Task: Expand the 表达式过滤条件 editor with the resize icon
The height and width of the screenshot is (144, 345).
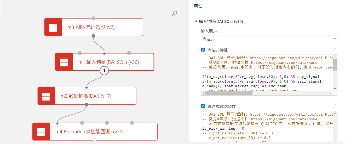Action: (334, 106)
